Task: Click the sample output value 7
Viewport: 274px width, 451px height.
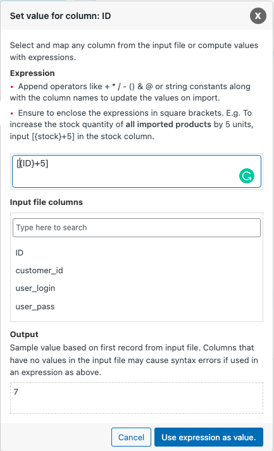Action: point(16,392)
